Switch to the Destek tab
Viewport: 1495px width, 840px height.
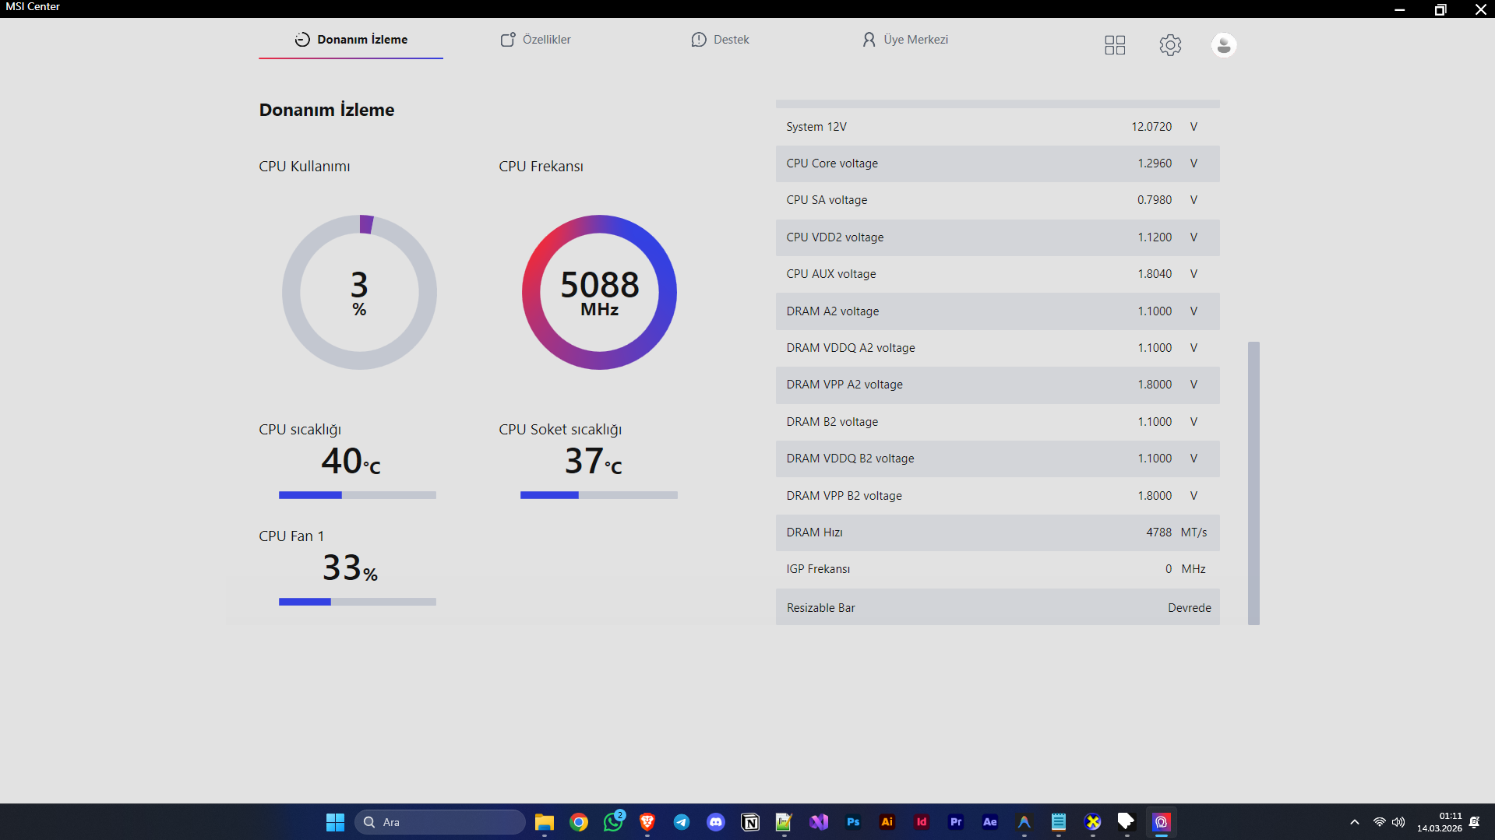coord(721,40)
